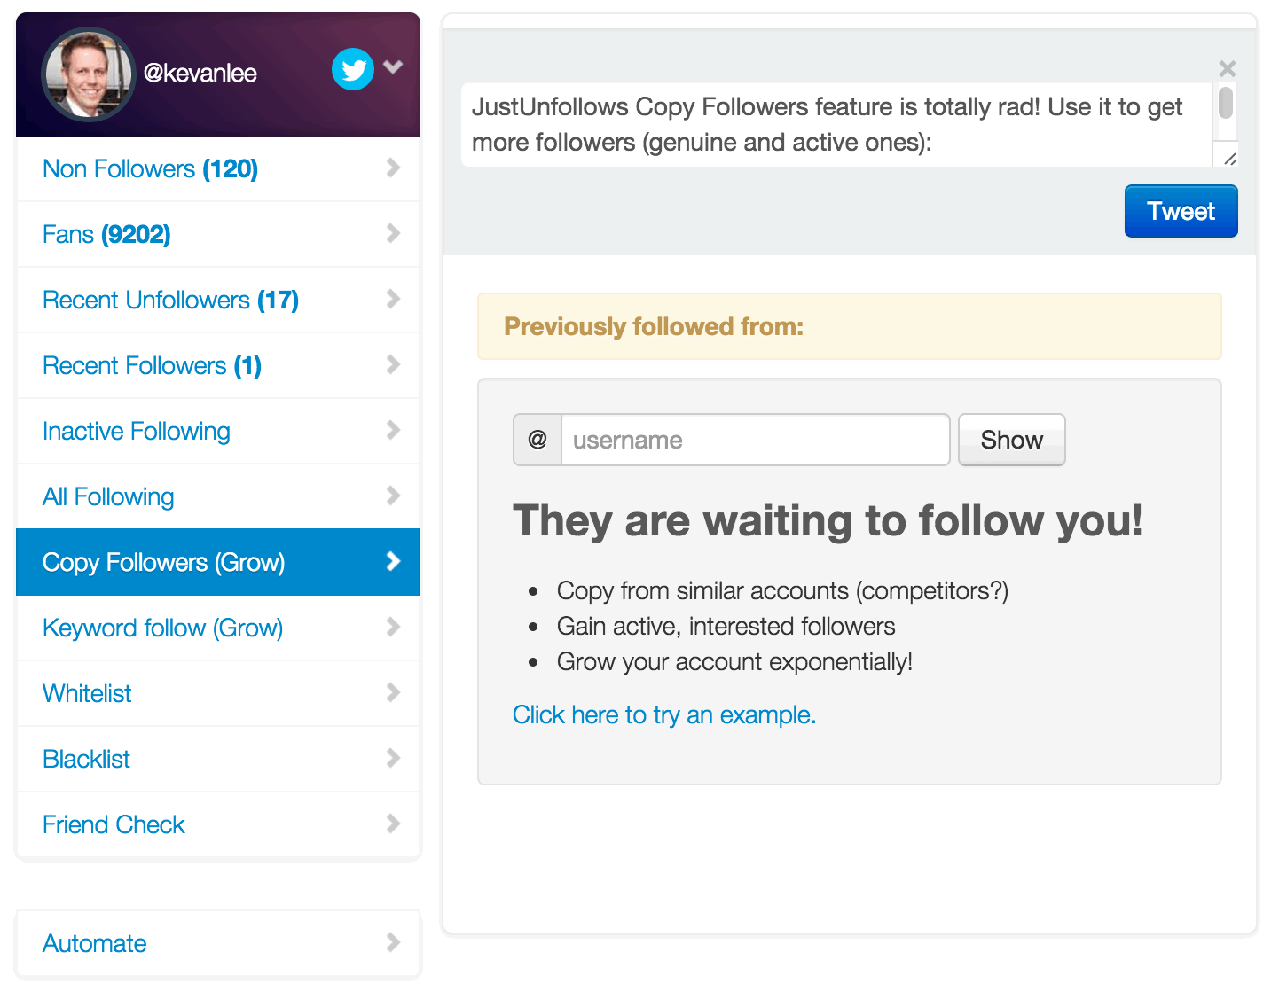Dismiss the tweet prompt with the X
The image size is (1279, 1007).
[x=1228, y=68]
